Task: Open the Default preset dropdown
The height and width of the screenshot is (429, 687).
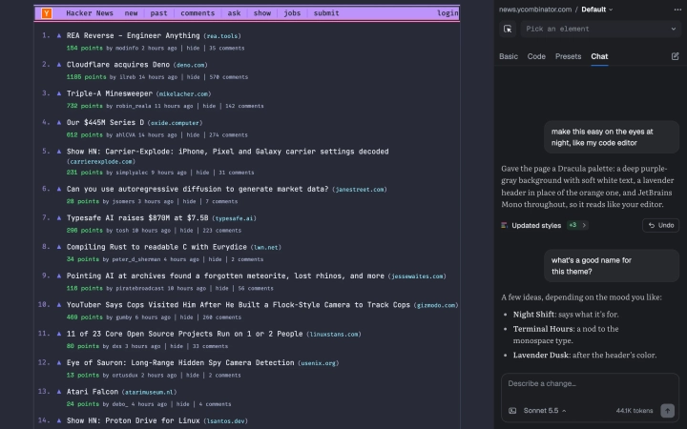Action: pyautogui.click(x=597, y=10)
